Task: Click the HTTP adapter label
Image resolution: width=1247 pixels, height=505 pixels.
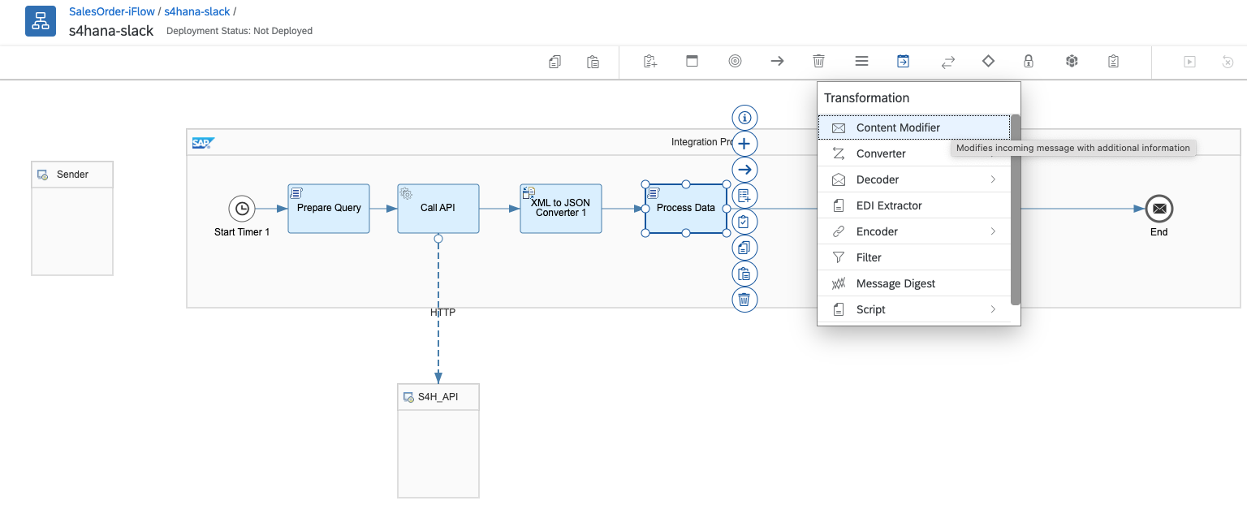Action: pos(443,313)
